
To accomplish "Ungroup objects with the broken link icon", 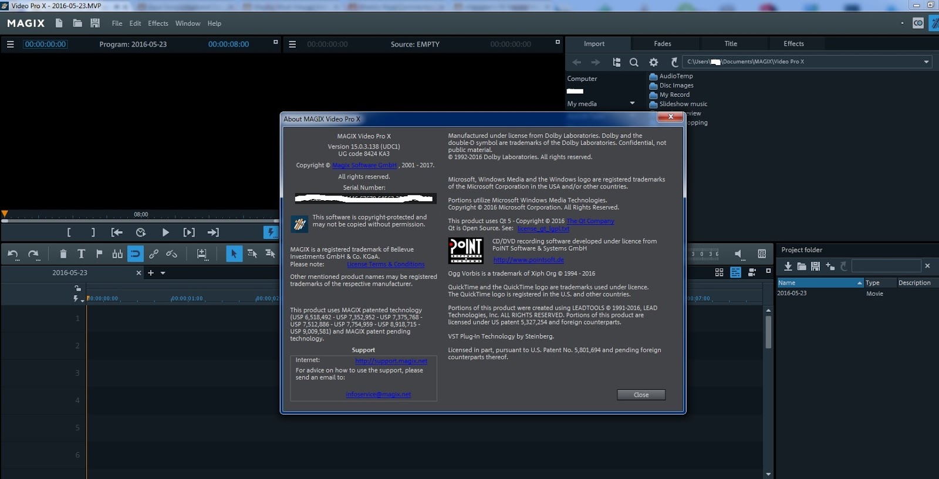I will coord(171,254).
